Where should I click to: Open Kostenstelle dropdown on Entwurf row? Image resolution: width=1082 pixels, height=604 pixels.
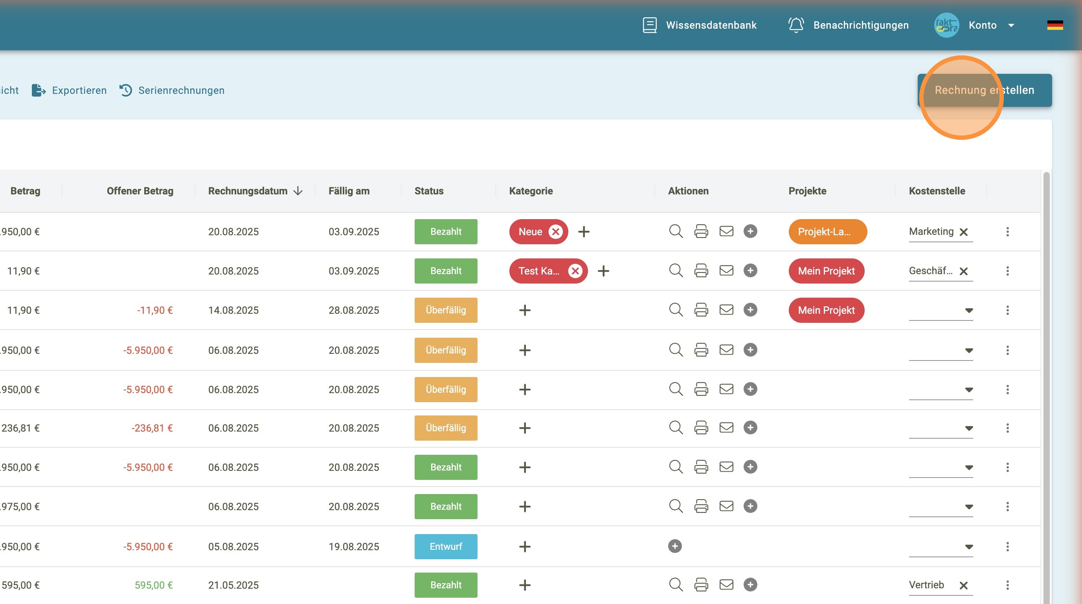click(x=968, y=547)
